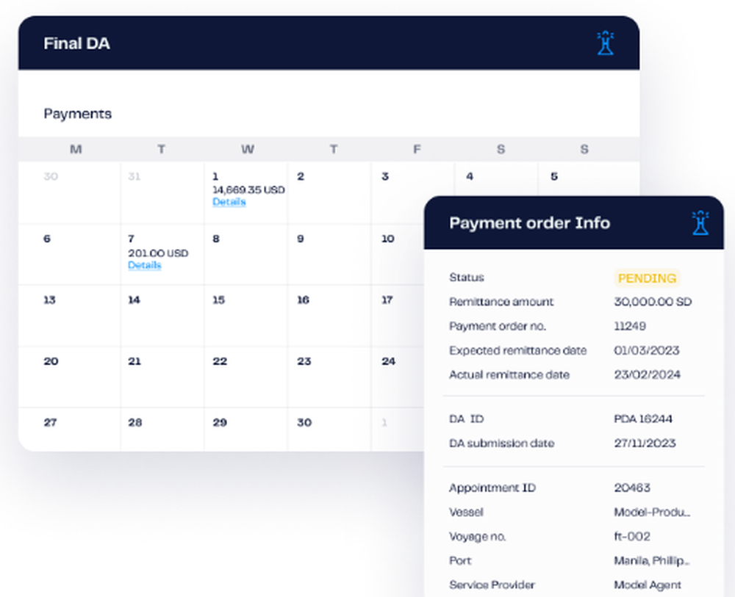Click the lighthouse icon in Final DA header
Image resolution: width=735 pixels, height=597 pixels.
pyautogui.click(x=605, y=43)
